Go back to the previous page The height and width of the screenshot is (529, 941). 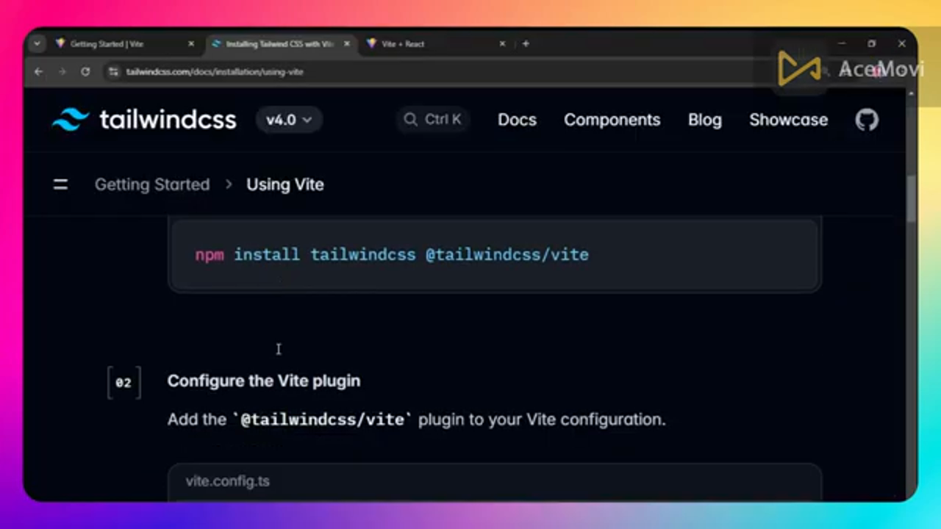[x=39, y=72]
